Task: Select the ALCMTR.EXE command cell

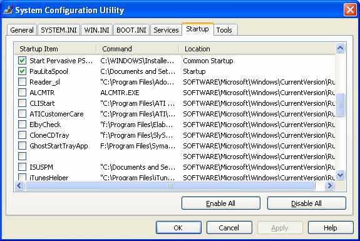Action: click(120, 93)
